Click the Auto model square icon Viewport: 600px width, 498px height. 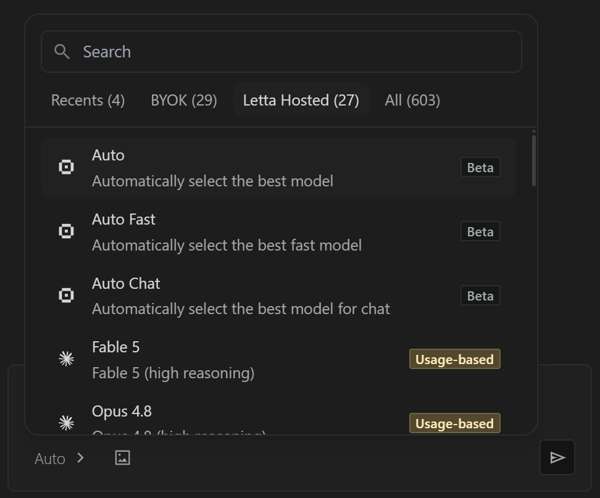66,167
